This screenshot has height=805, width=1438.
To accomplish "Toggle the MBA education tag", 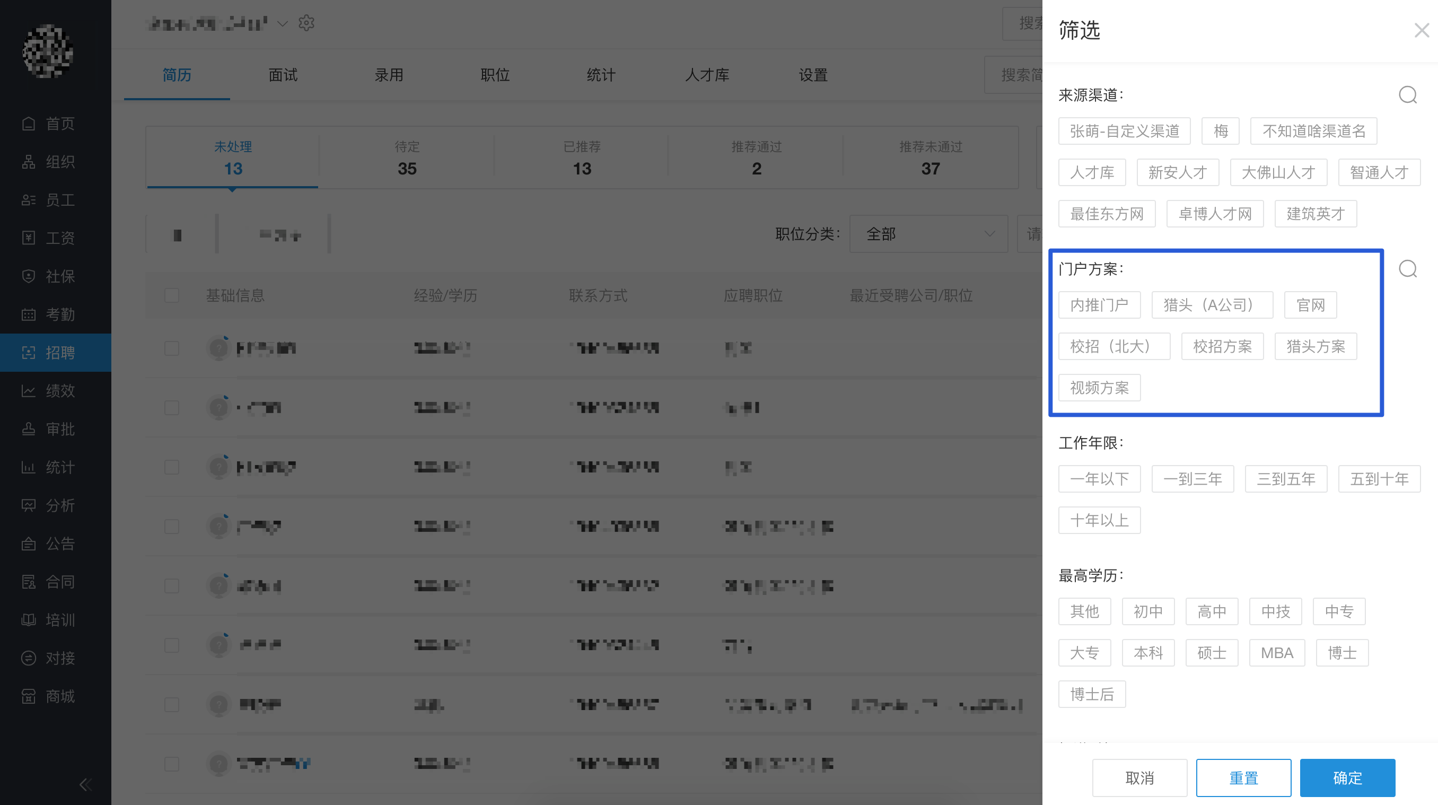I will tap(1277, 653).
